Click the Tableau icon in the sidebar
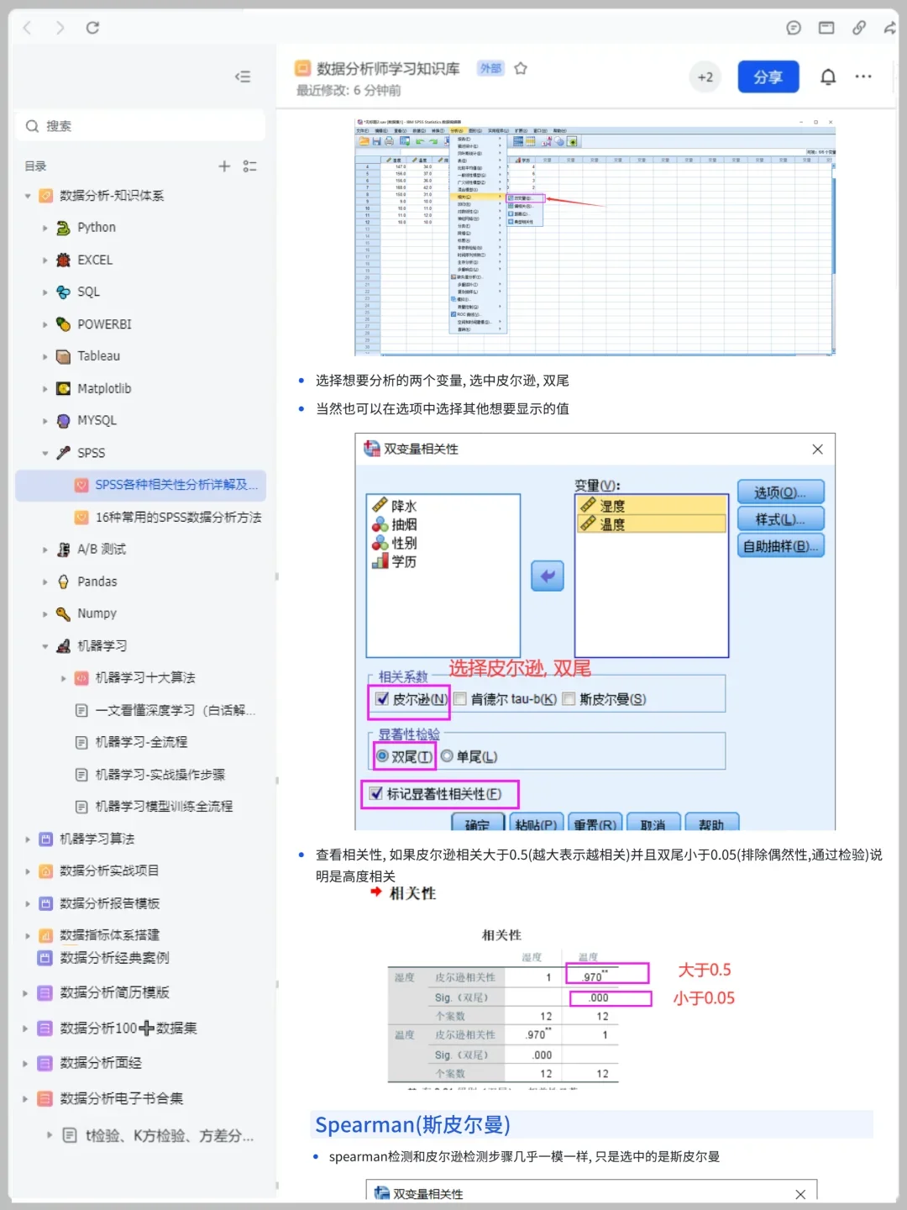Image resolution: width=907 pixels, height=1210 pixels. [x=63, y=356]
